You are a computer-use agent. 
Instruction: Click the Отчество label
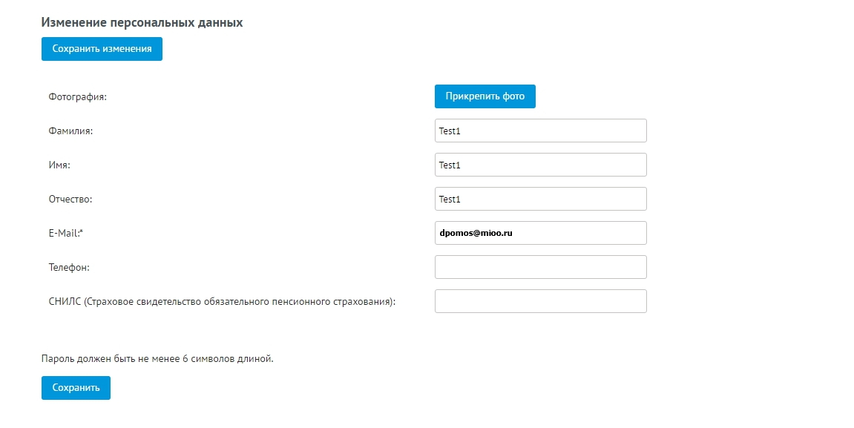click(70, 200)
